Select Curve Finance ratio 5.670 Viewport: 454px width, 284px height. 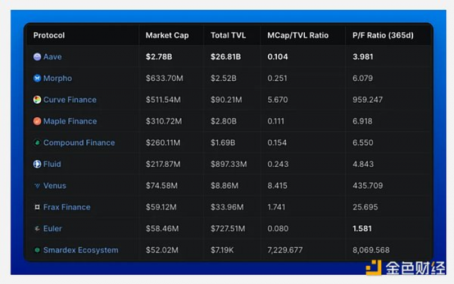[278, 100]
